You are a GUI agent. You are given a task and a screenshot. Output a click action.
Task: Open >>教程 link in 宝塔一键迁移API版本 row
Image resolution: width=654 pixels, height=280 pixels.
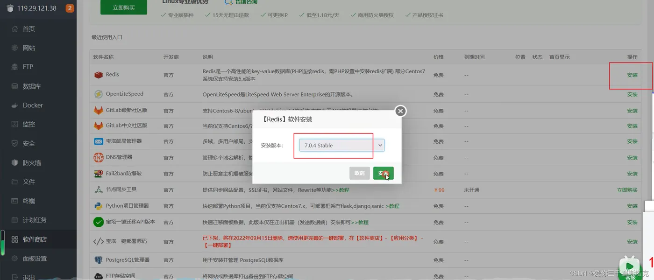pyautogui.click(x=360, y=222)
